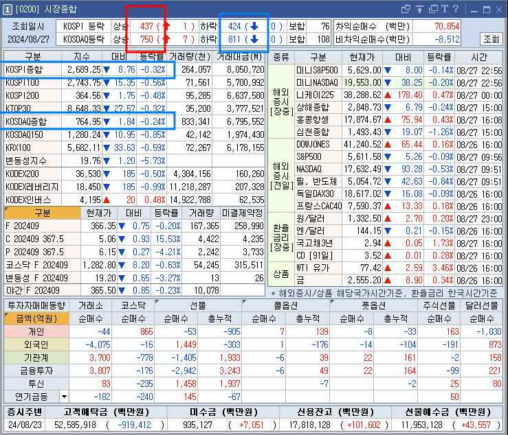Select the 변동성지수 row
Screen dimensions: 508x435
(135, 161)
